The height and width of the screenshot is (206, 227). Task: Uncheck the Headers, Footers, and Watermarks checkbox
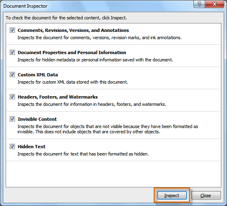(x=12, y=97)
